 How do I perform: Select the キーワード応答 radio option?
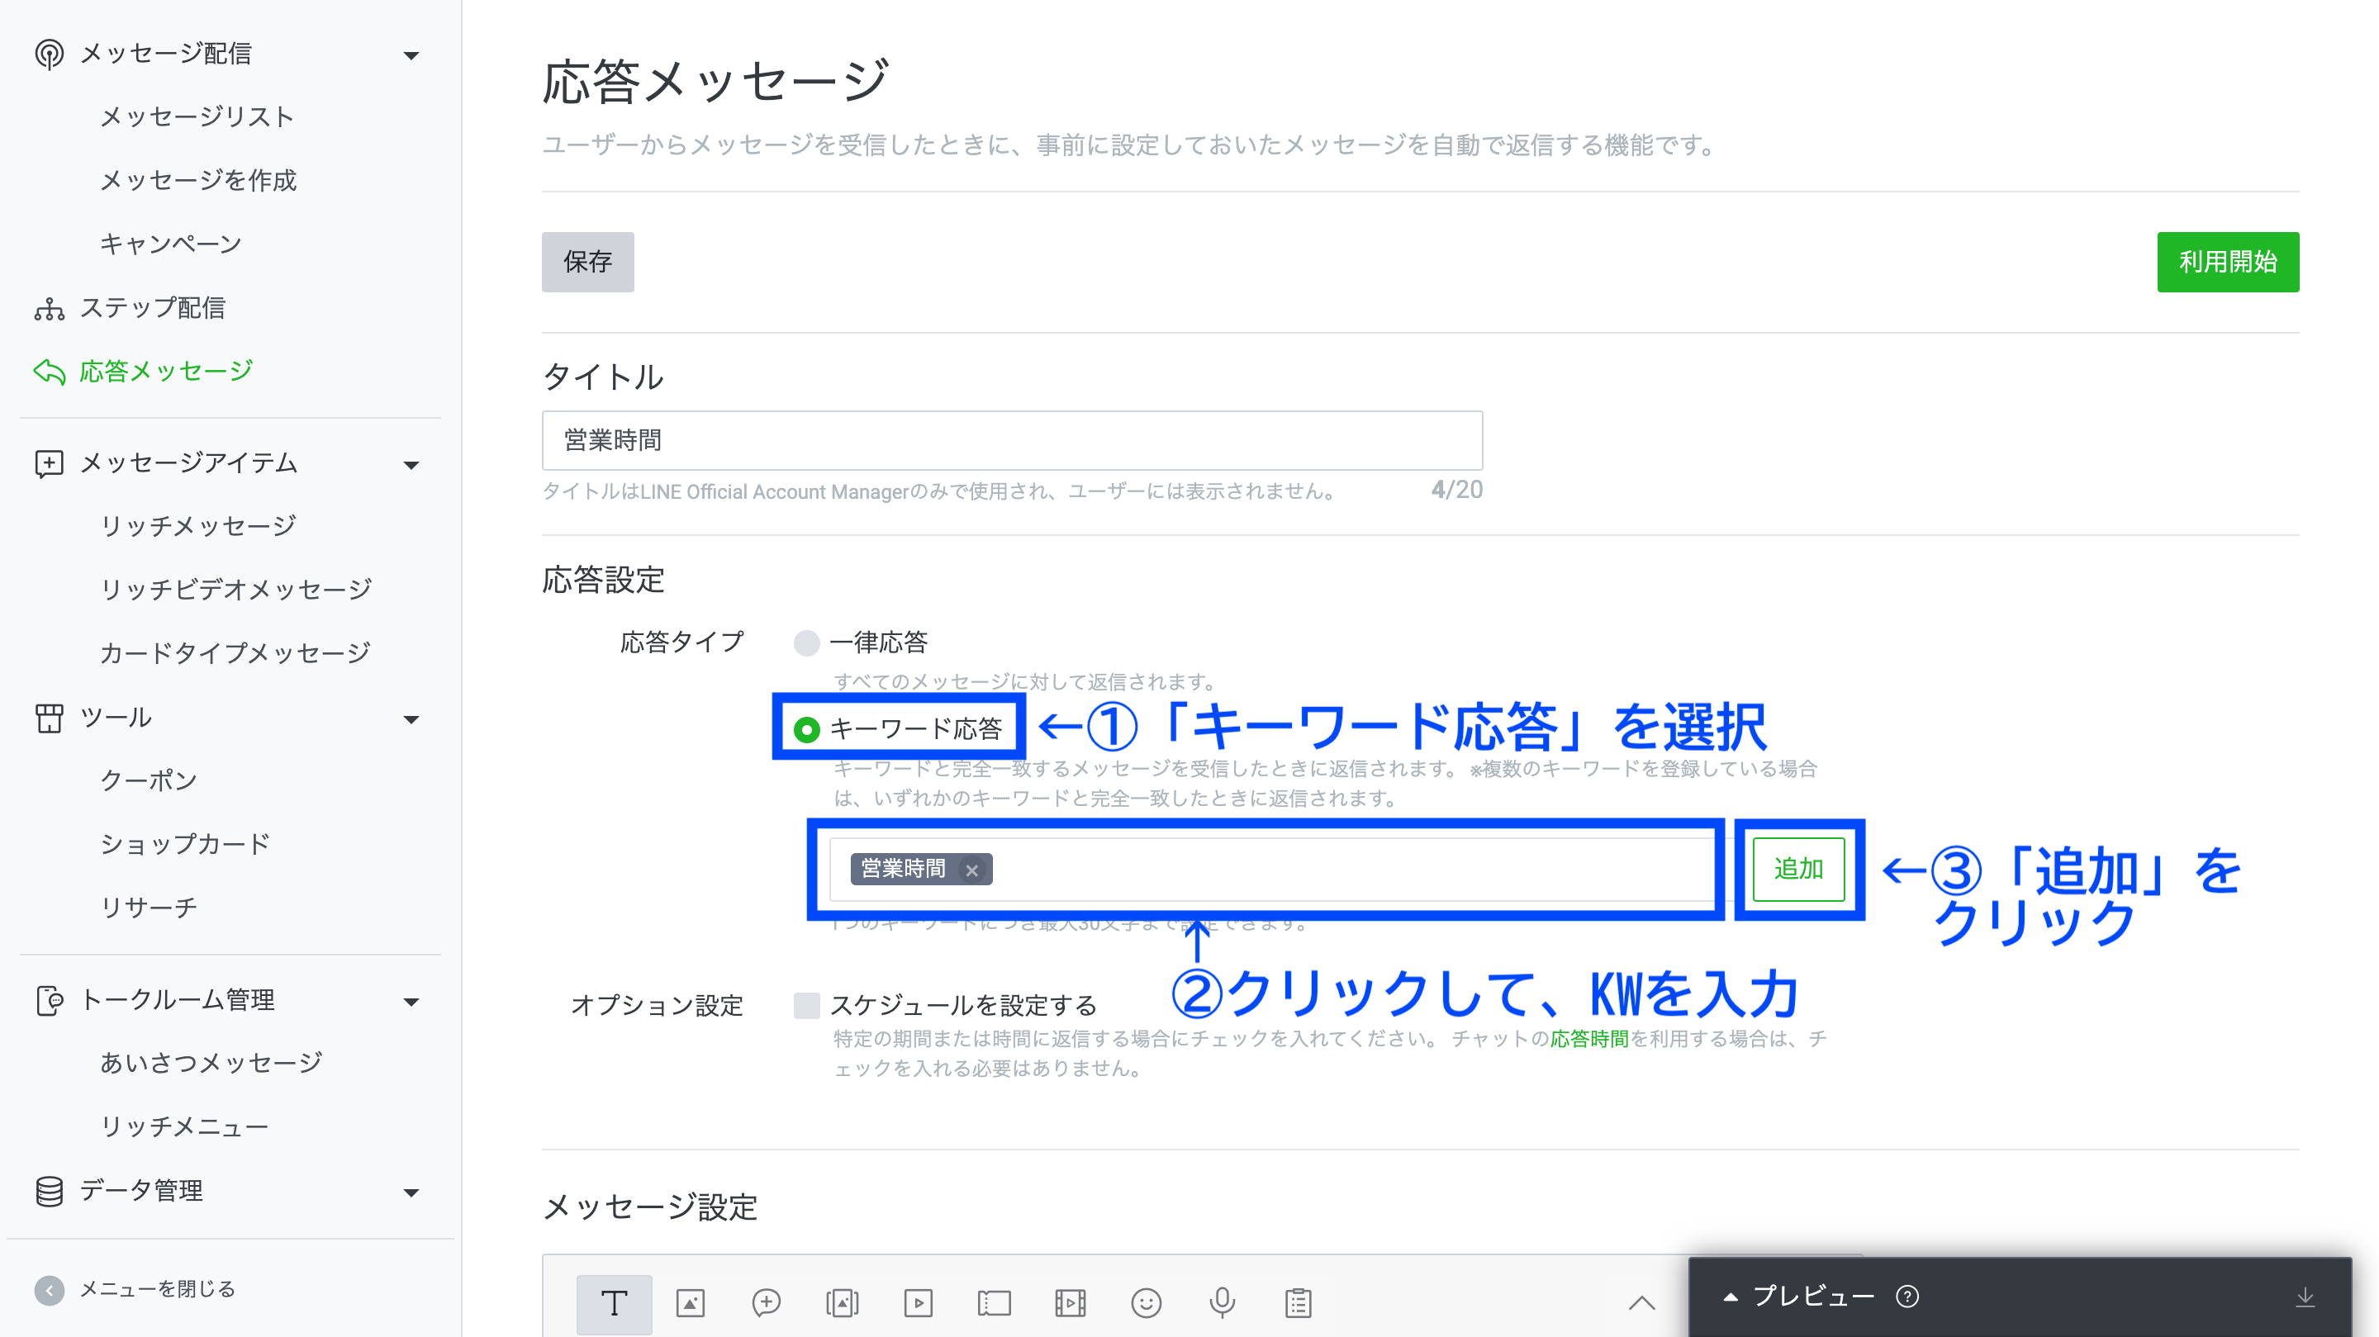click(x=806, y=729)
